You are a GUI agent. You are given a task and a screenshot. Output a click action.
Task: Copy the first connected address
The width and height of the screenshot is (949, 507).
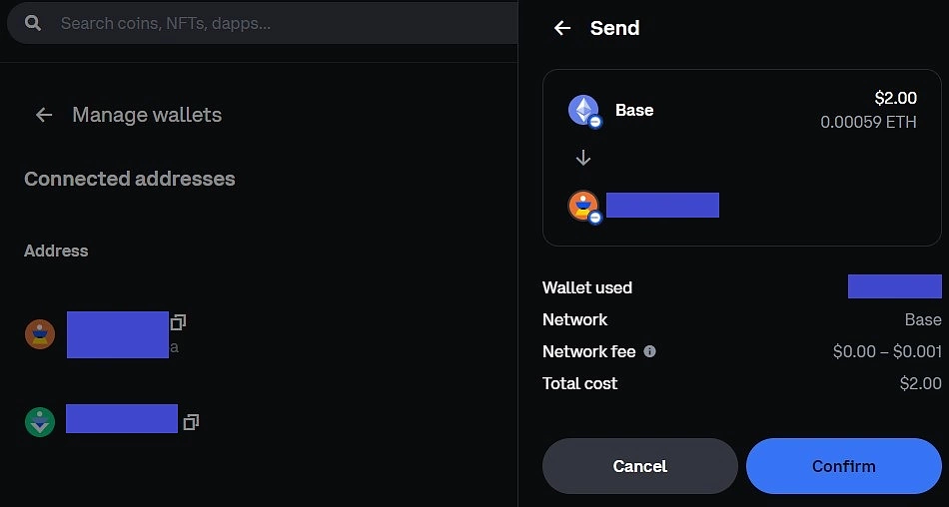[x=178, y=322]
